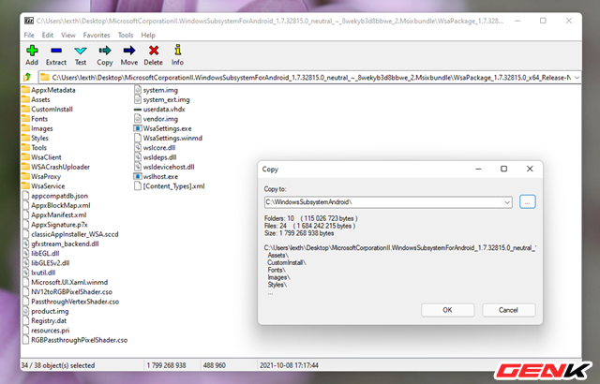
Task: Click Cancel in the Copy dialog
Action: [x=508, y=310]
